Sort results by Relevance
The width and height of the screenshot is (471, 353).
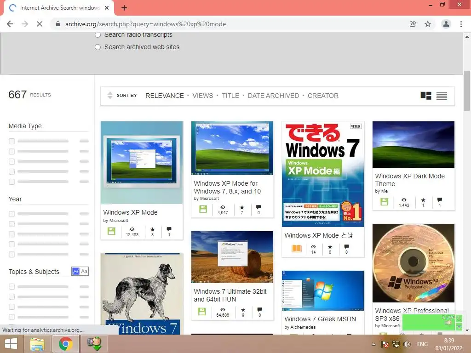(165, 96)
